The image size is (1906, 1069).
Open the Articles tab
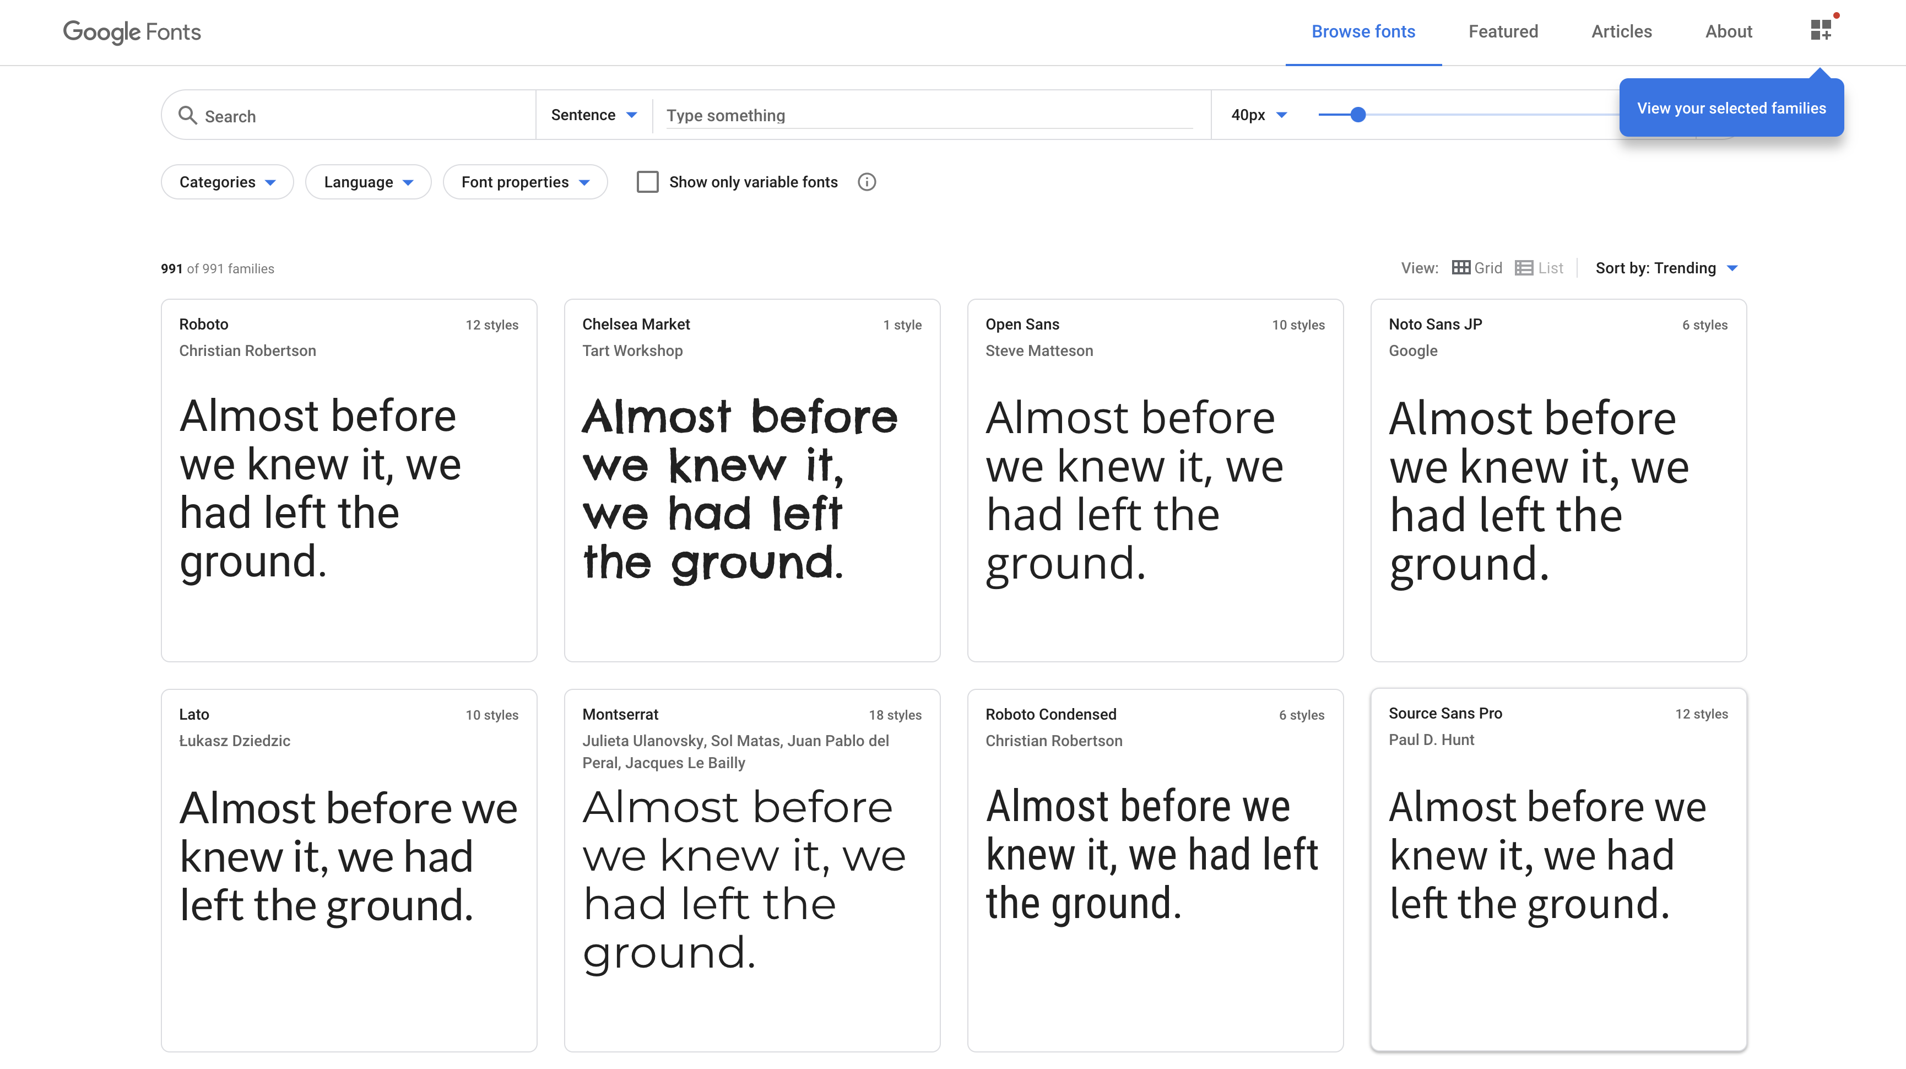1621,32
